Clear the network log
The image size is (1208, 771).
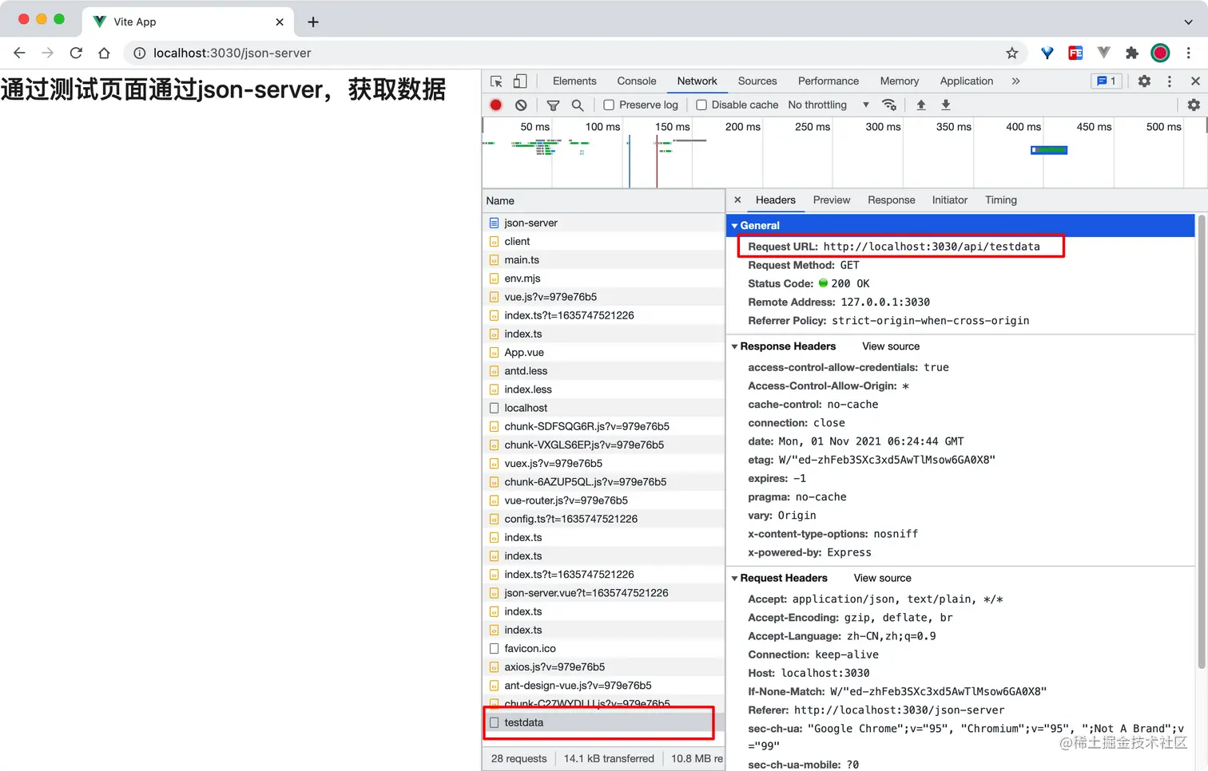(521, 105)
